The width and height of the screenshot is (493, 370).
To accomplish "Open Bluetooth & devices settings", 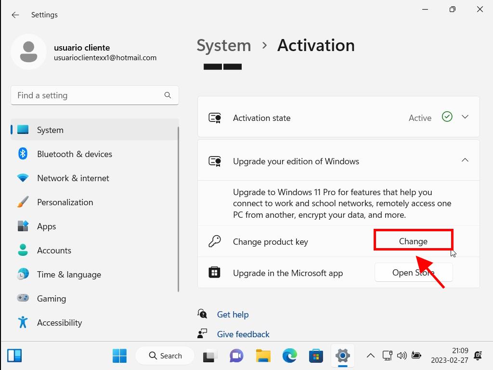I will tap(74, 154).
